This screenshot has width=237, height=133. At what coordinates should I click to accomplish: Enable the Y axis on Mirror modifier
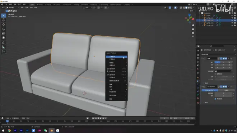(223, 62)
